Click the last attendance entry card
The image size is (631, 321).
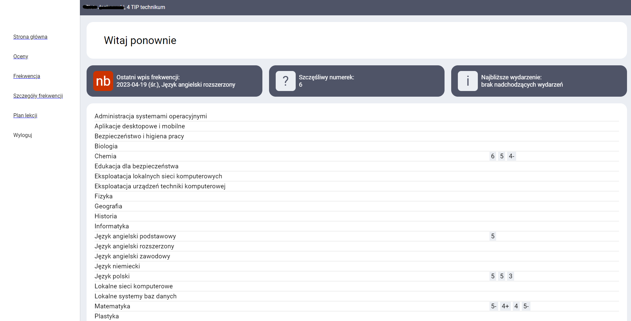[175, 81]
